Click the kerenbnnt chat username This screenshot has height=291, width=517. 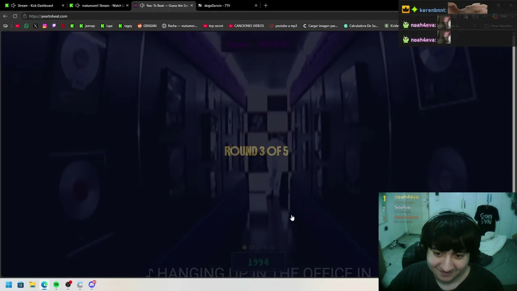(432, 10)
